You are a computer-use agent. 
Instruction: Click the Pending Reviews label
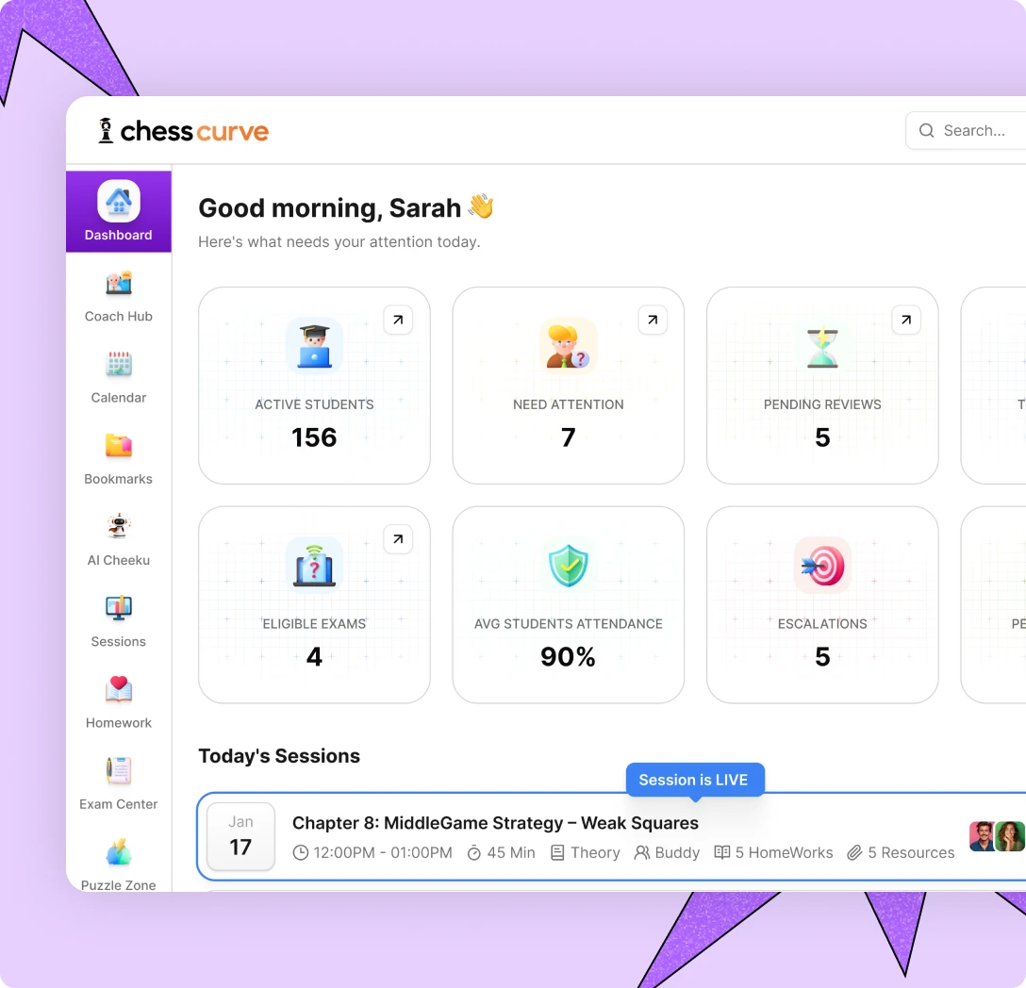coord(822,404)
